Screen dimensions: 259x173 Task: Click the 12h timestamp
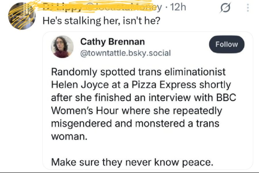(x=178, y=7)
